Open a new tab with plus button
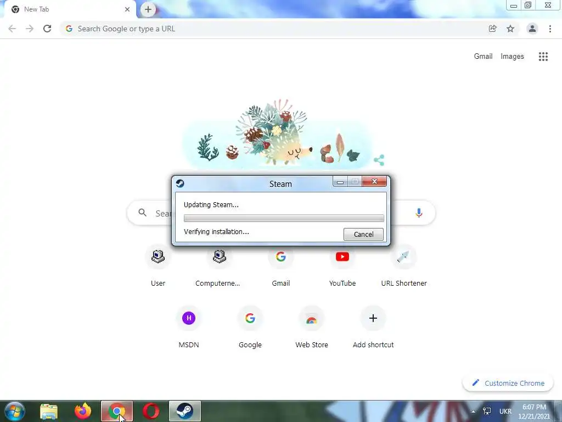The width and height of the screenshot is (562, 422). pyautogui.click(x=148, y=9)
